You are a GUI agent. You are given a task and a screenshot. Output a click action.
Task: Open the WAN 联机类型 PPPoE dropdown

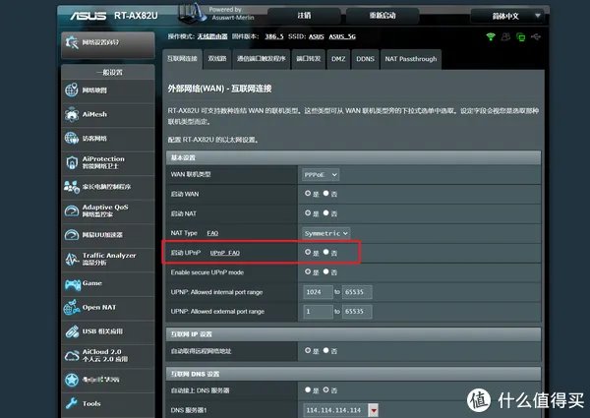(x=321, y=174)
